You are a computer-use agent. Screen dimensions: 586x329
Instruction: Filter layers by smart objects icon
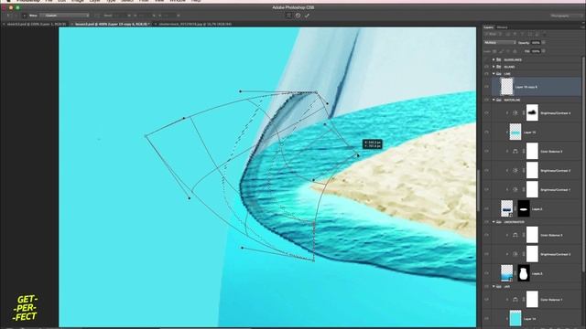537,34
